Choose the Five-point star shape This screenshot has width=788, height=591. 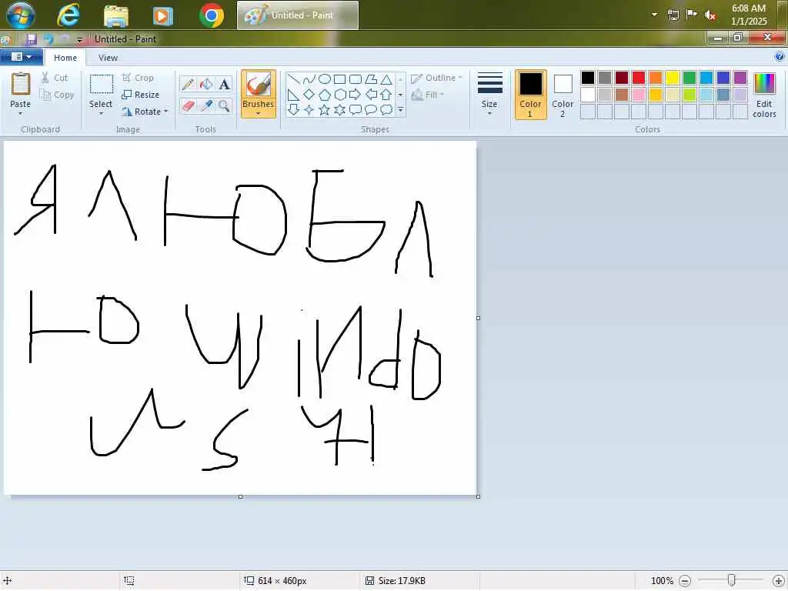tap(325, 109)
